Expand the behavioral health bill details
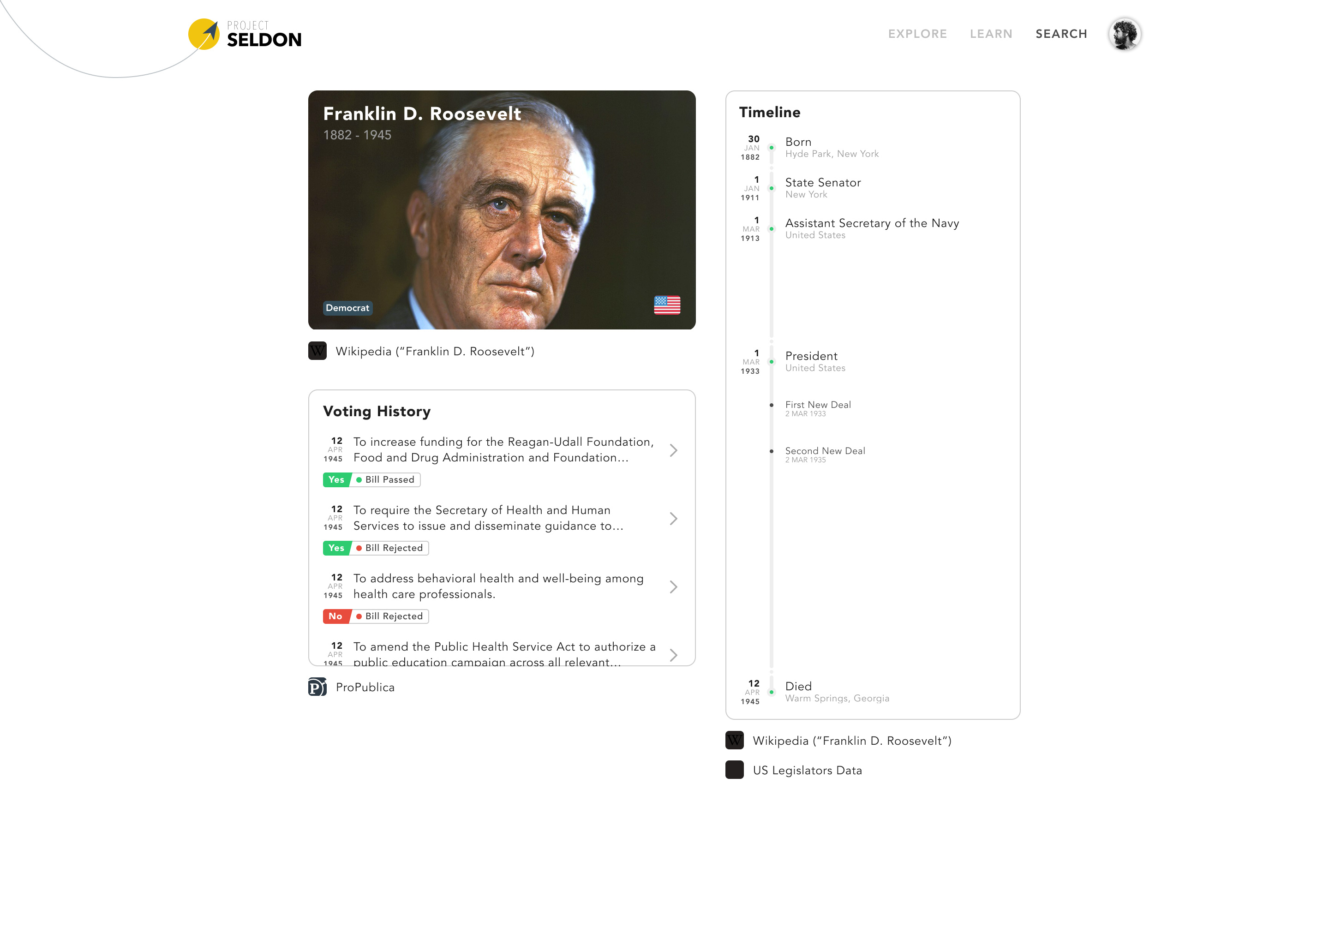The width and height of the screenshot is (1329, 945). click(x=673, y=587)
